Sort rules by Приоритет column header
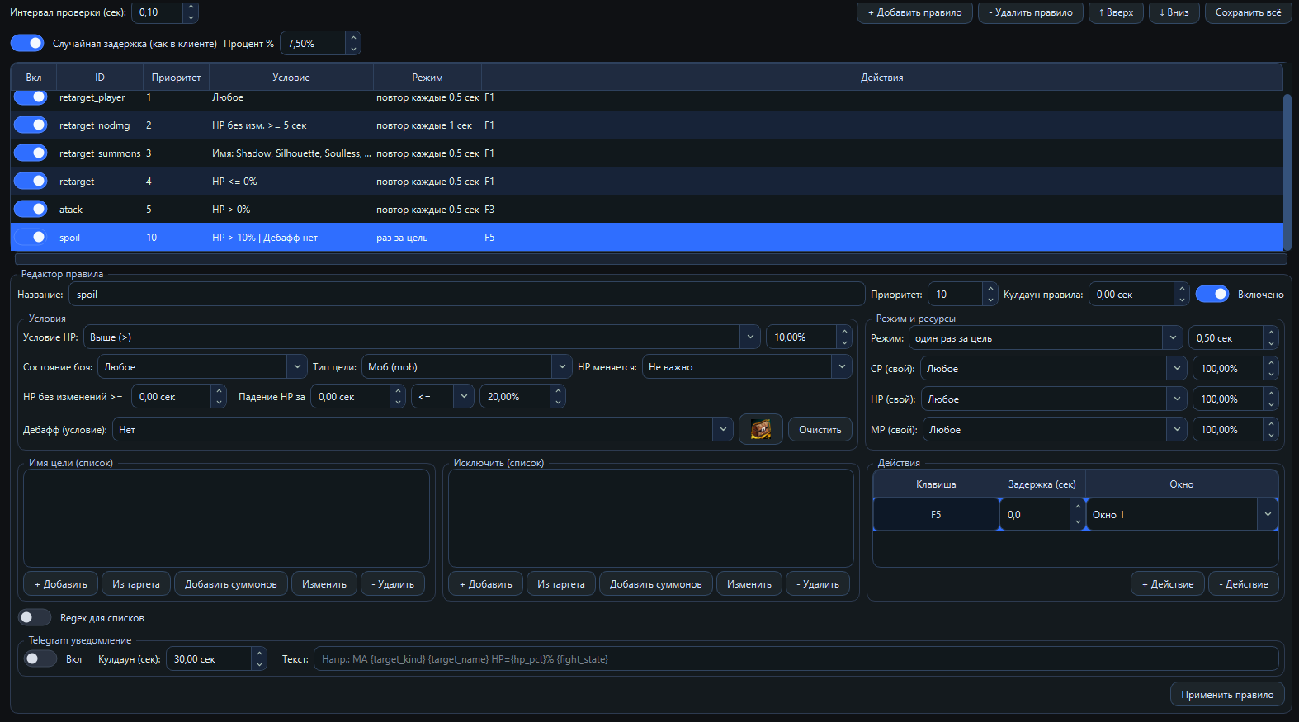The image size is (1299, 722). coord(176,78)
